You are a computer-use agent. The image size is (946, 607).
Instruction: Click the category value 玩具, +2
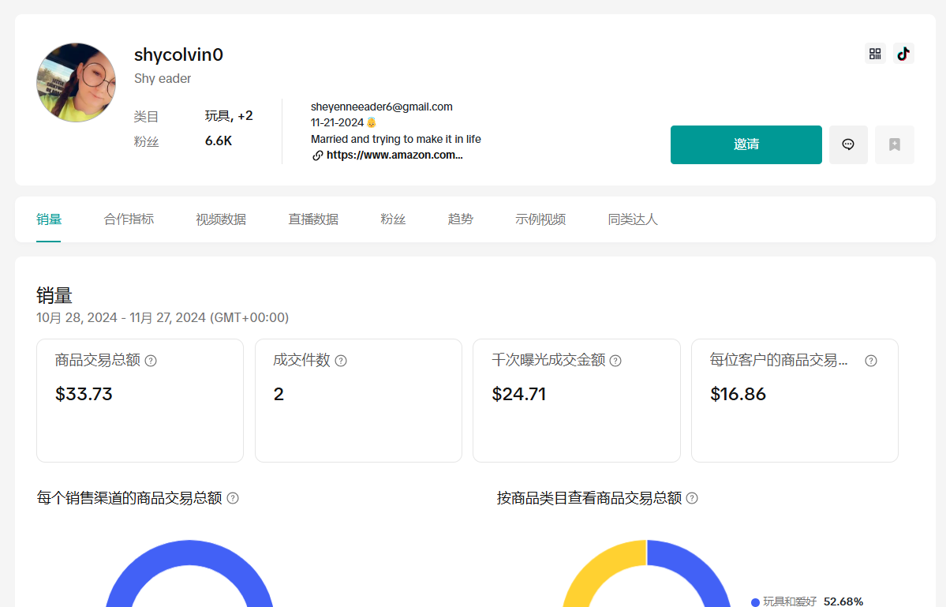coord(229,116)
